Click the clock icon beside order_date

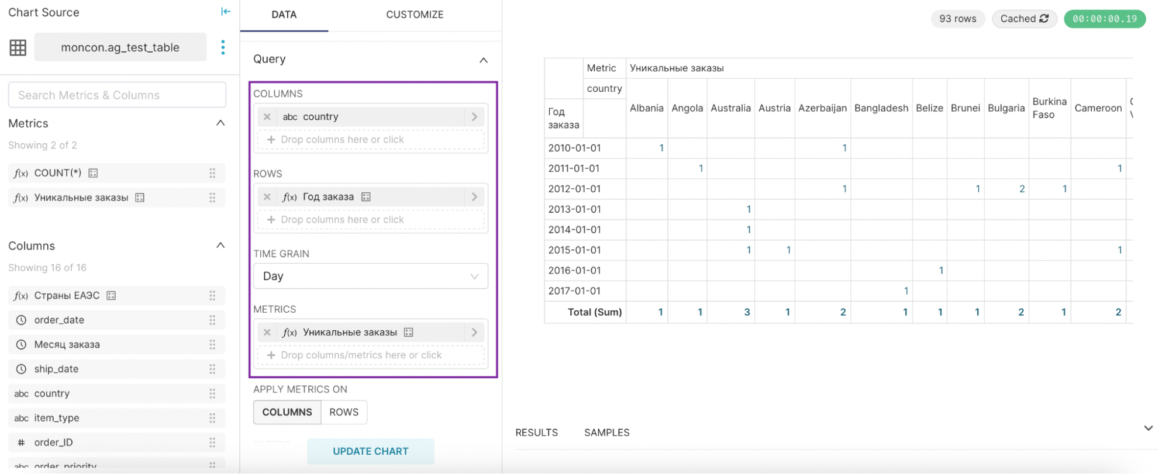point(21,320)
